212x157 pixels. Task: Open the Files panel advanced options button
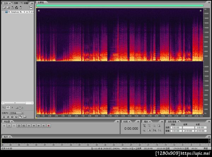coord(30,8)
